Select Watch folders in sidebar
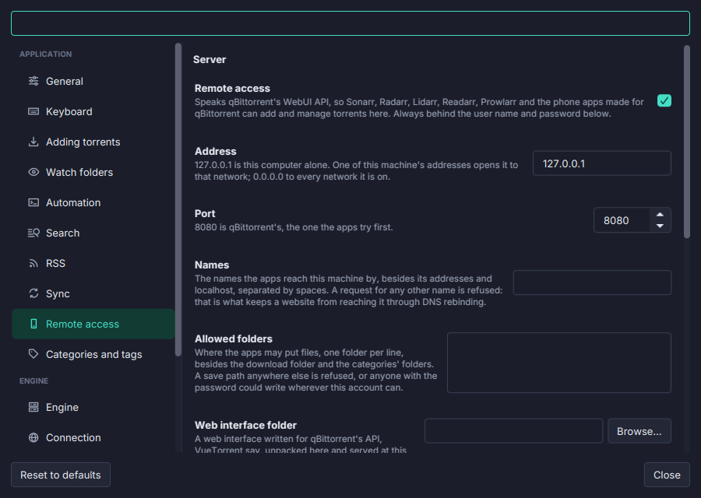701x498 pixels. tap(93, 172)
